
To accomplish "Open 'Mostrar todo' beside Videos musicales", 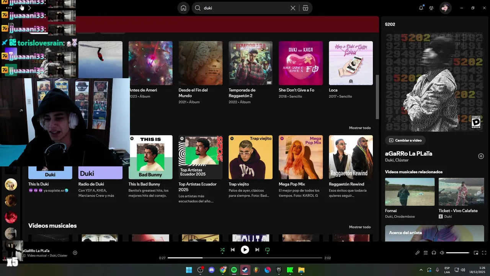I will coord(360,227).
